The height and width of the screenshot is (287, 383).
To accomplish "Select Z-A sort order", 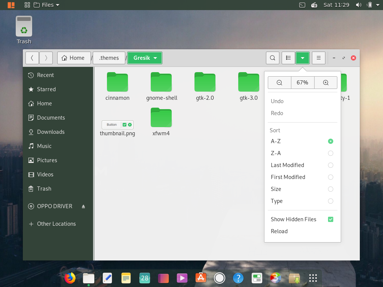I will pyautogui.click(x=302, y=153).
